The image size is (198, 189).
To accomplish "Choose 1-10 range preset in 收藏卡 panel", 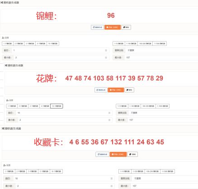I will tap(125, 171).
